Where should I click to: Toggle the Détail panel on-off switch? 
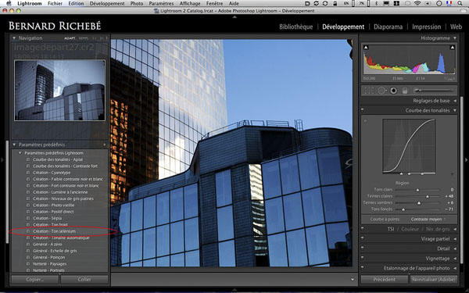coord(362,248)
